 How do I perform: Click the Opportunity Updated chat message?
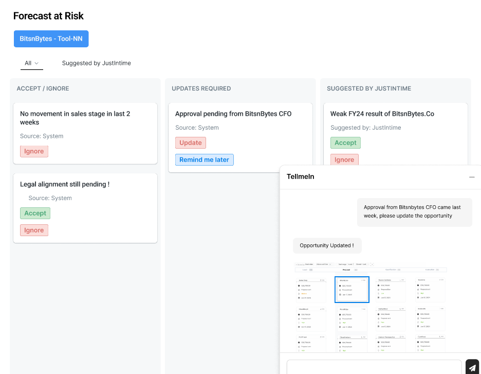pos(326,245)
